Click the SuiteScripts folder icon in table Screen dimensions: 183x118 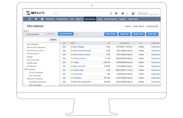point(71,74)
